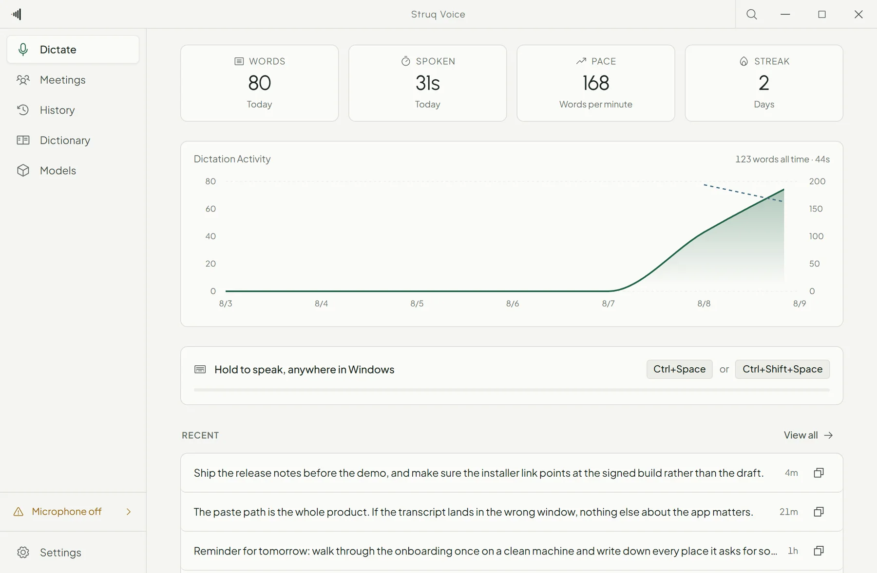Screen dimensions: 877x573
Task: Go to Meetings in the sidebar
Action: tap(73, 80)
